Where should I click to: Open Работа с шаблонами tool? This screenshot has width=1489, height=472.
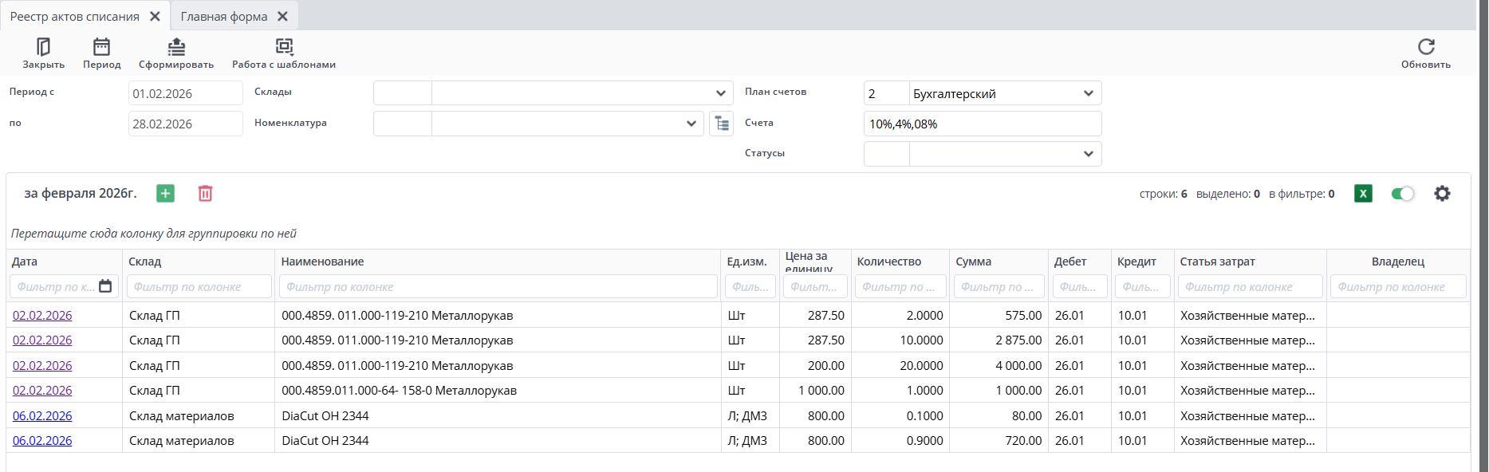click(284, 47)
